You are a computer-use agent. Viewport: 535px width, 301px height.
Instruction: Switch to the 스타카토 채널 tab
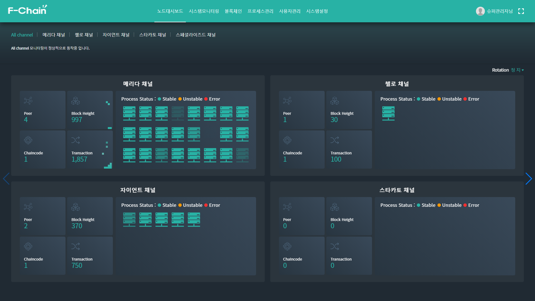coord(153,35)
